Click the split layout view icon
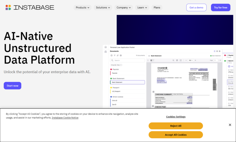 215,51
